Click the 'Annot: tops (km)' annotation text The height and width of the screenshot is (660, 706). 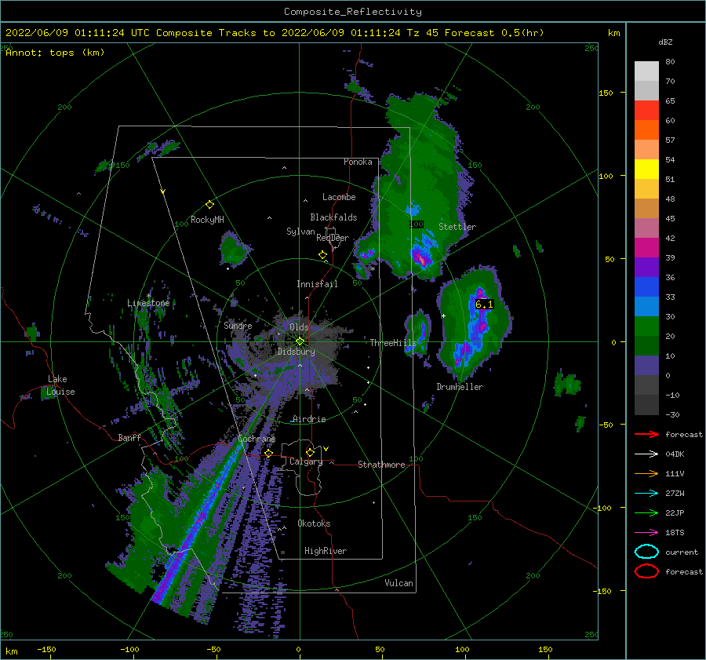pyautogui.click(x=55, y=53)
